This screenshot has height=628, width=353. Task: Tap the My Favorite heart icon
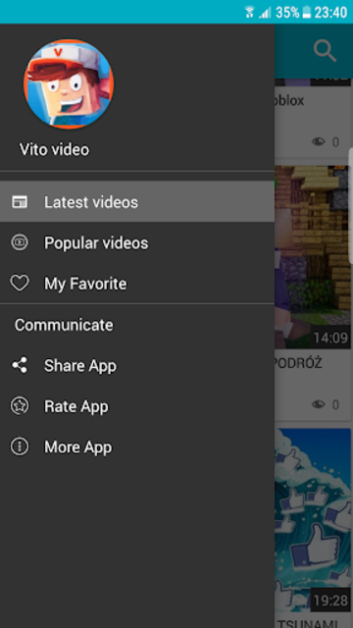click(x=20, y=284)
